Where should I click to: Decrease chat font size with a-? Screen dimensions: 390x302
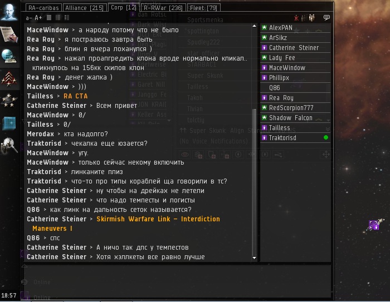pos(29,18)
